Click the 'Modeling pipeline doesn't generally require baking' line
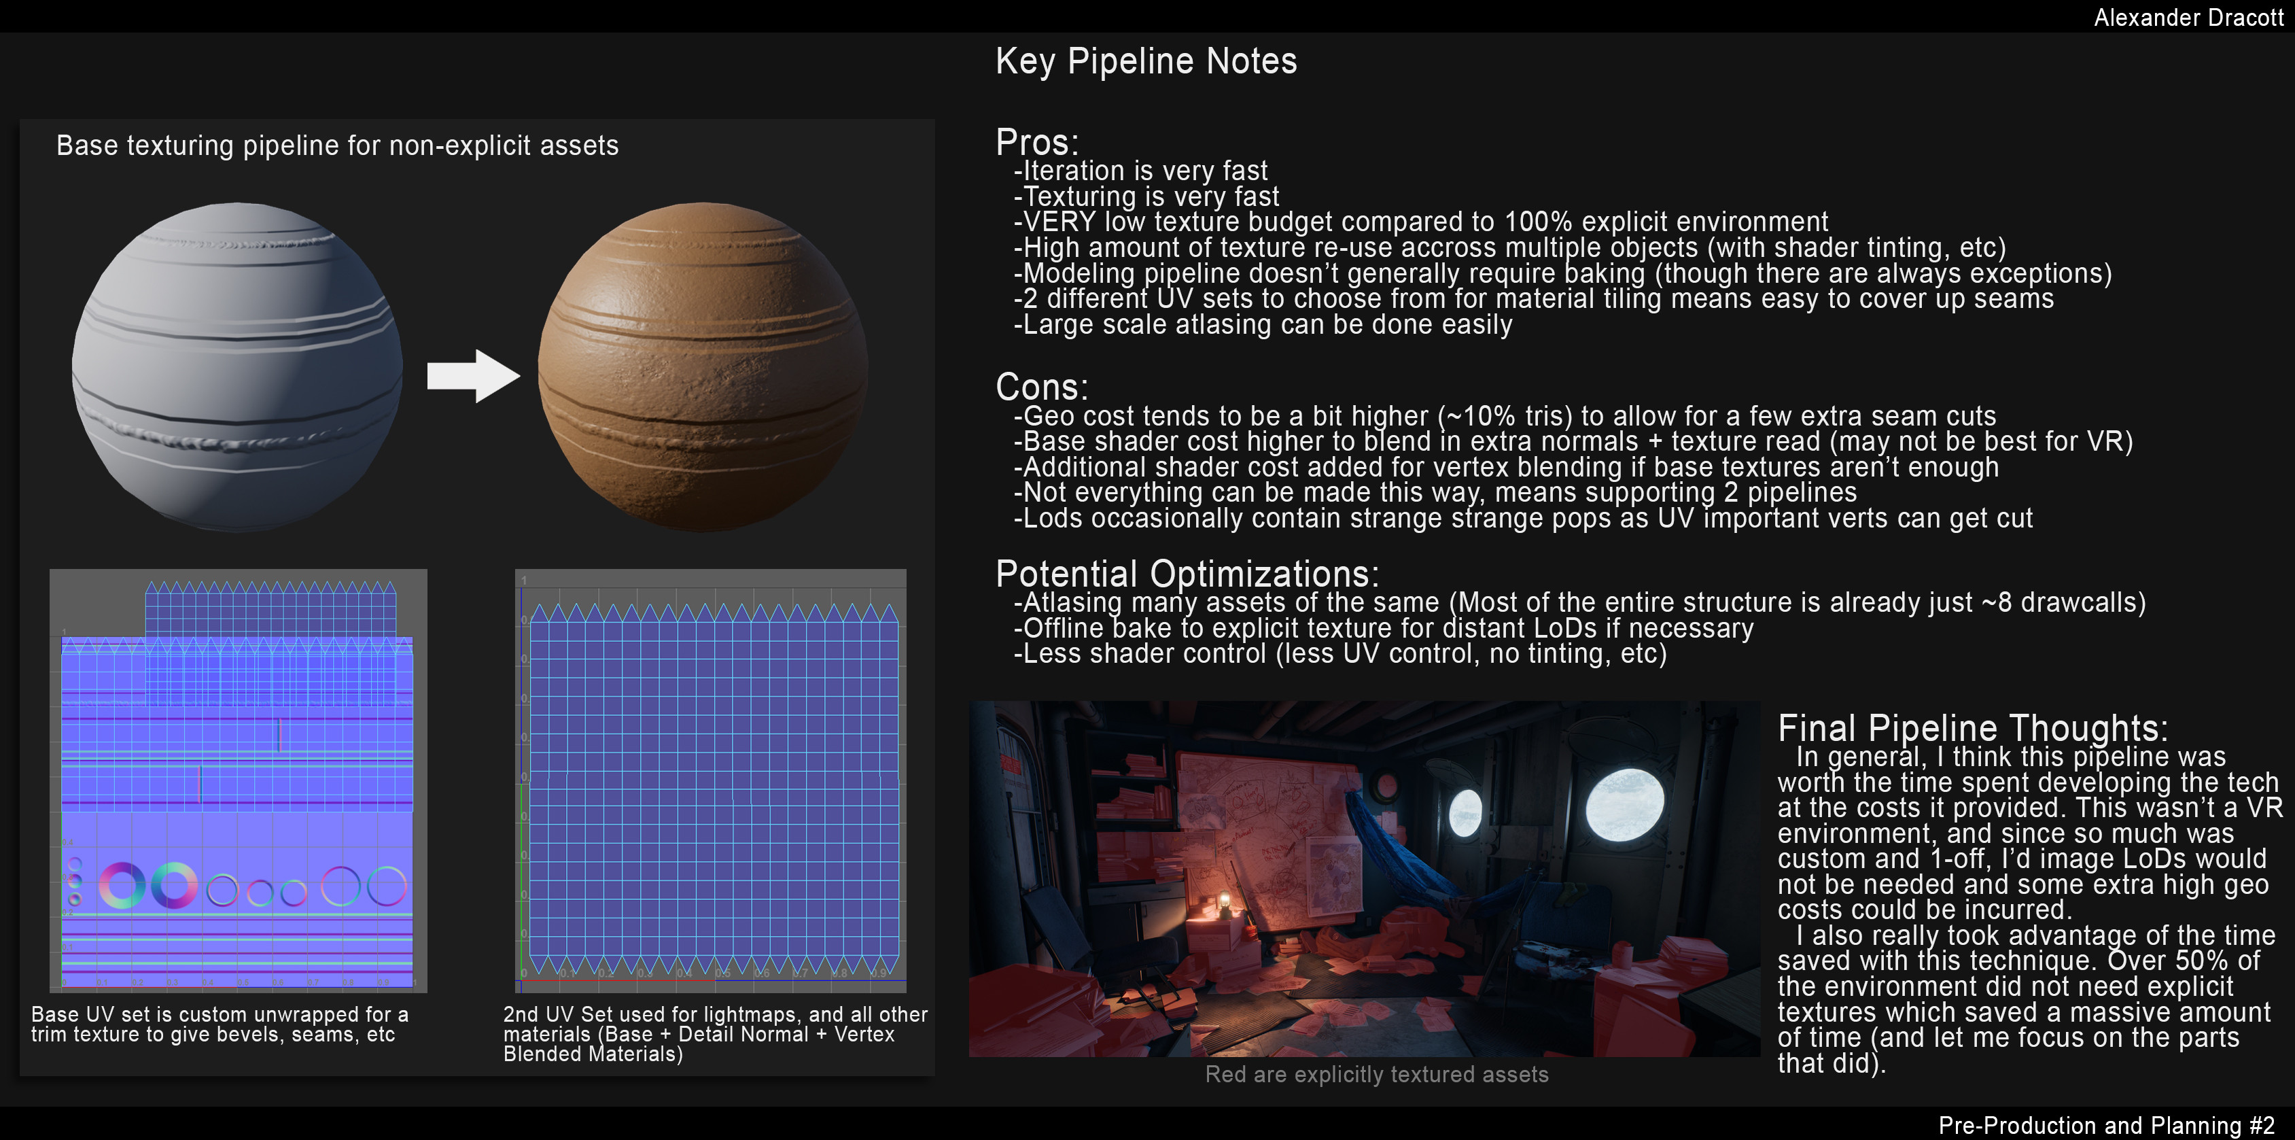 1562,273
